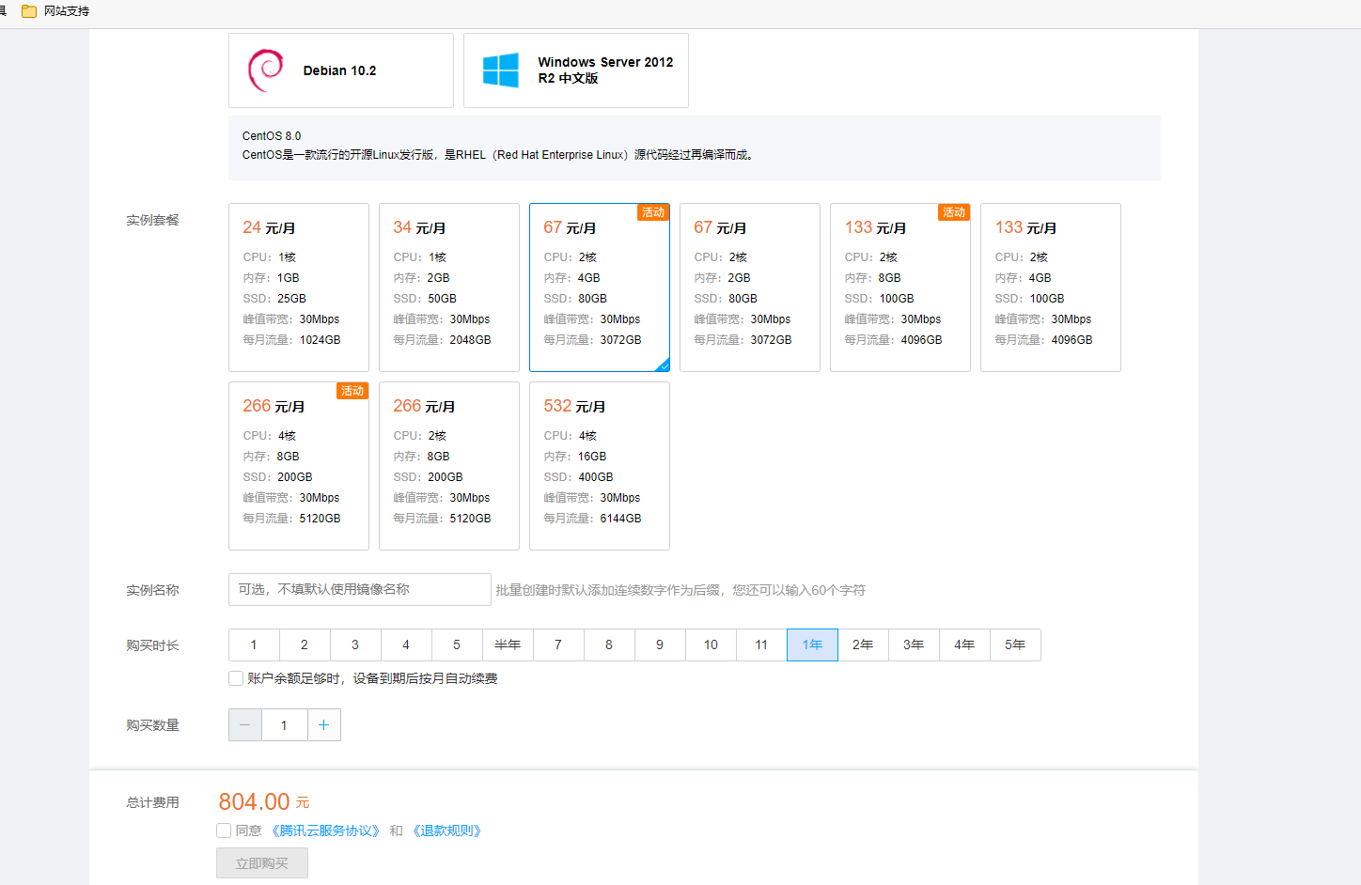Image resolution: width=1361 pixels, height=885 pixels.
Task: Click the minus icon to decrease quantity
Action: 245,724
